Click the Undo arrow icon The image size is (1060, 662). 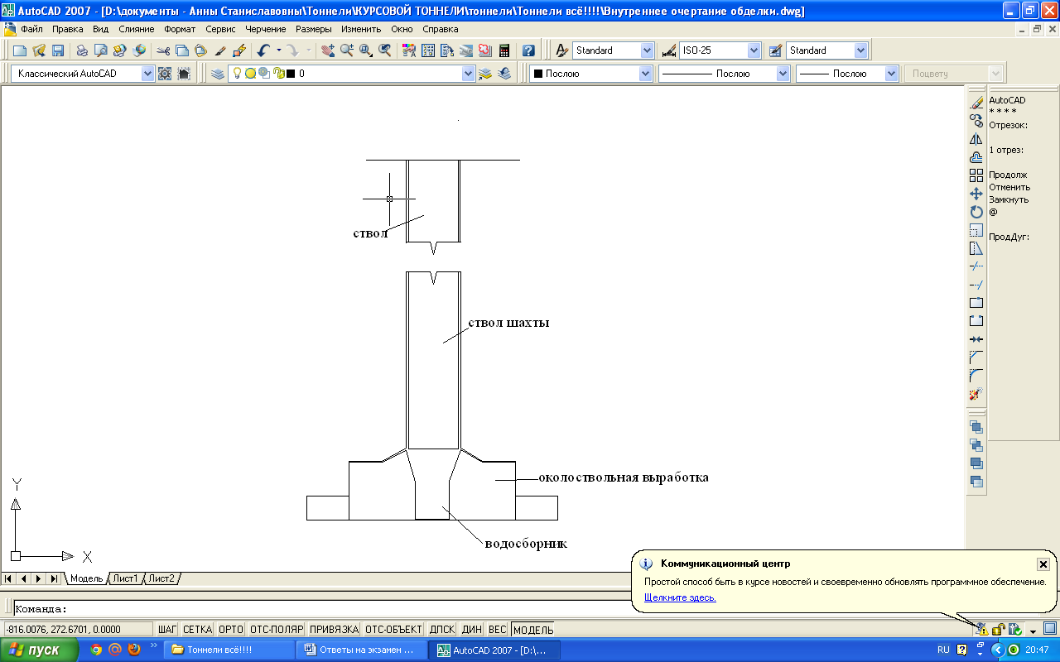[263, 50]
